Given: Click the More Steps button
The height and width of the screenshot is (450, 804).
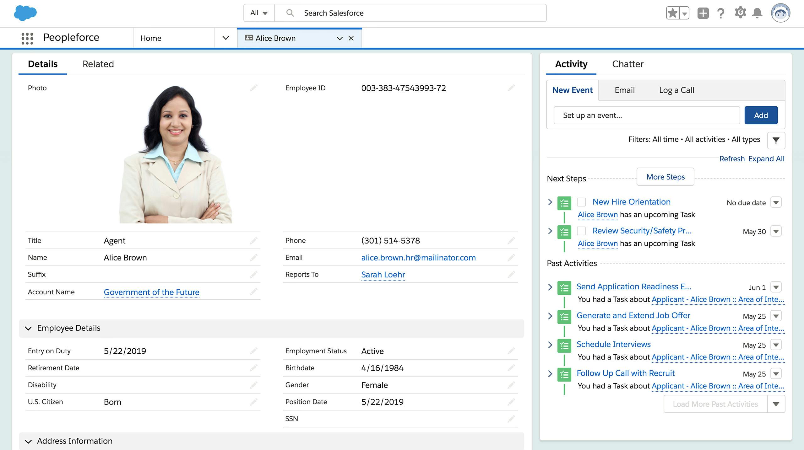Looking at the screenshot, I should tap(665, 177).
